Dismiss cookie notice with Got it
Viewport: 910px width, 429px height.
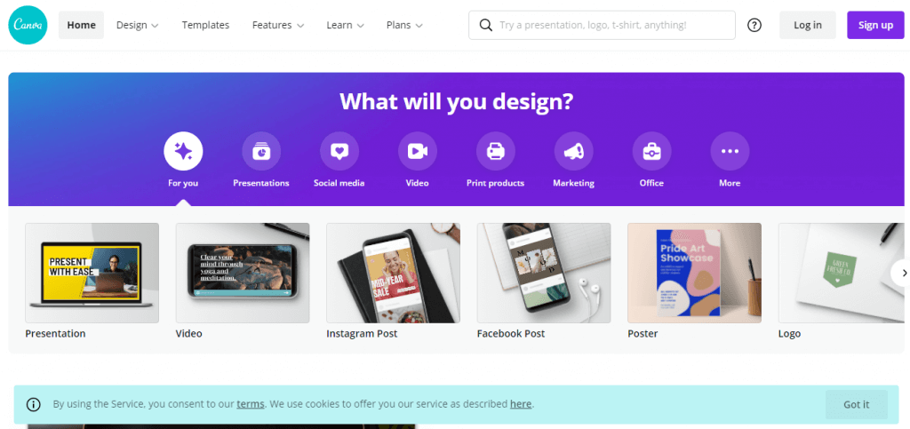[857, 405]
